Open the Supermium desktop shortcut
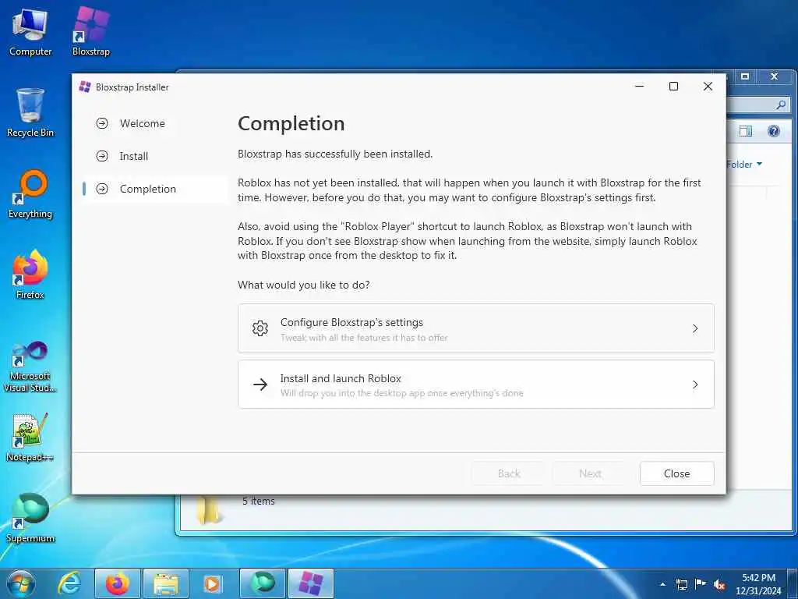Viewport: 798px width, 599px height. [30, 519]
